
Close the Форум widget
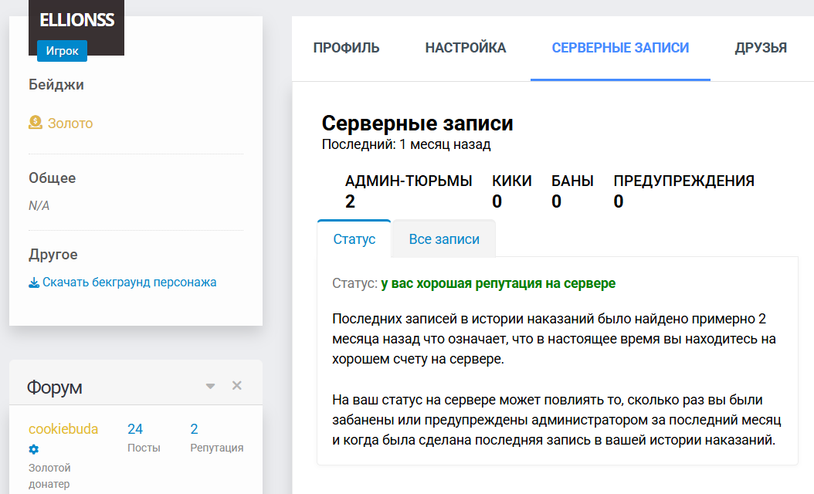coord(237,384)
